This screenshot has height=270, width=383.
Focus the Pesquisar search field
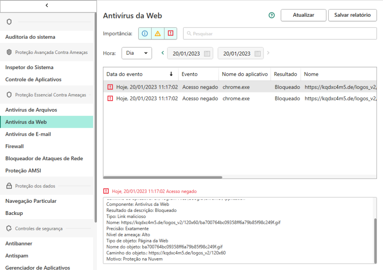280,33
